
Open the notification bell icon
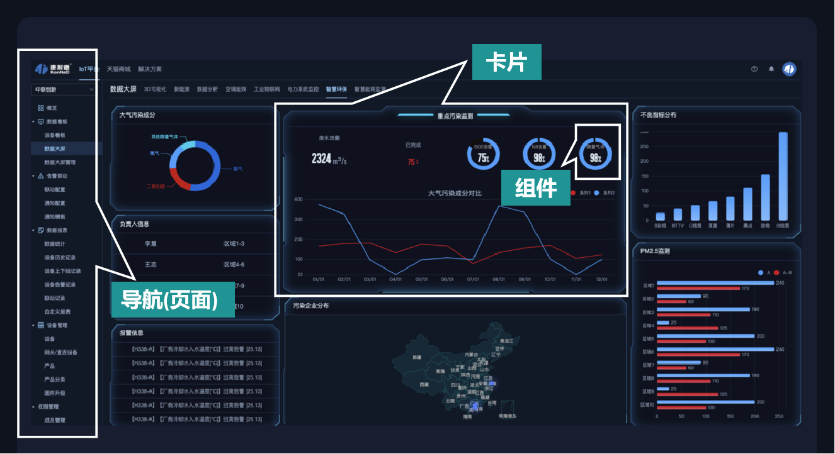pos(771,69)
